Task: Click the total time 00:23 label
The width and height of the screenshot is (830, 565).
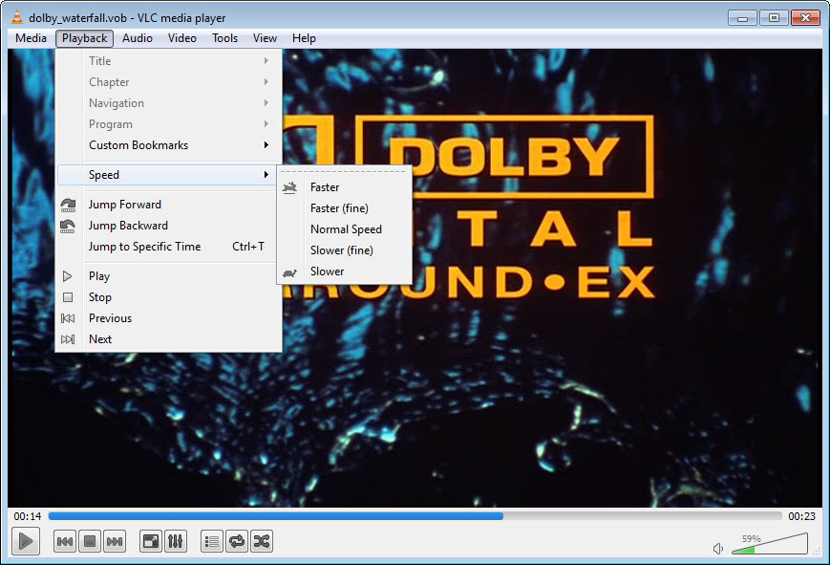Action: [801, 516]
